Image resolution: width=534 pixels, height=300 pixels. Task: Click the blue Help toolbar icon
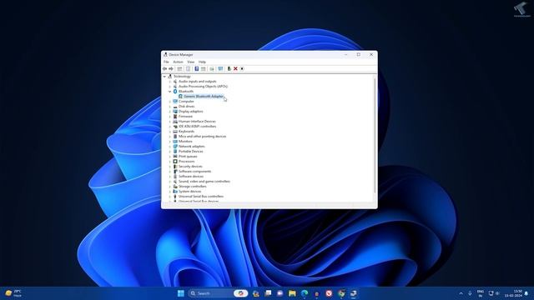[197, 68]
